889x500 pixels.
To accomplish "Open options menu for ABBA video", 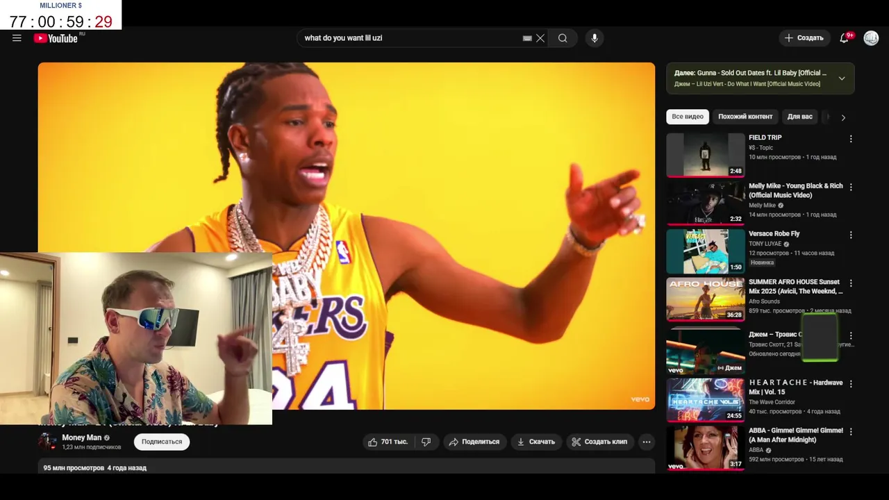I will pyautogui.click(x=851, y=431).
